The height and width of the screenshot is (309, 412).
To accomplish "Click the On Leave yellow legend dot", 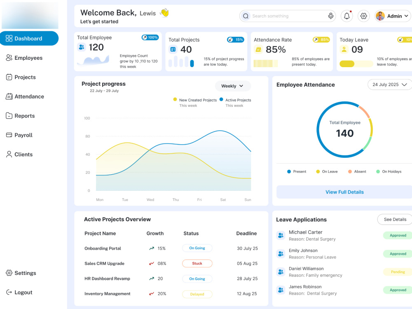I will click(318, 171).
